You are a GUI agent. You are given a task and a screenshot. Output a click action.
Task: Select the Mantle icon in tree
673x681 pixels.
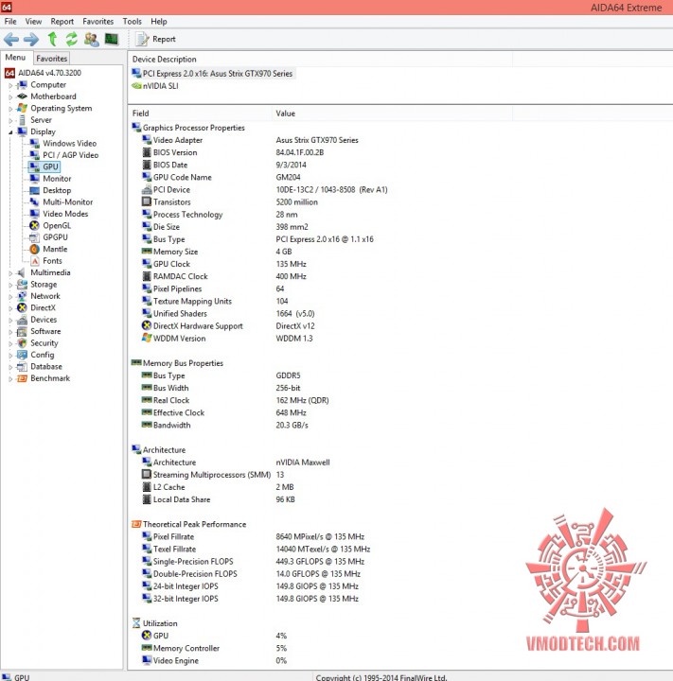click(34, 249)
